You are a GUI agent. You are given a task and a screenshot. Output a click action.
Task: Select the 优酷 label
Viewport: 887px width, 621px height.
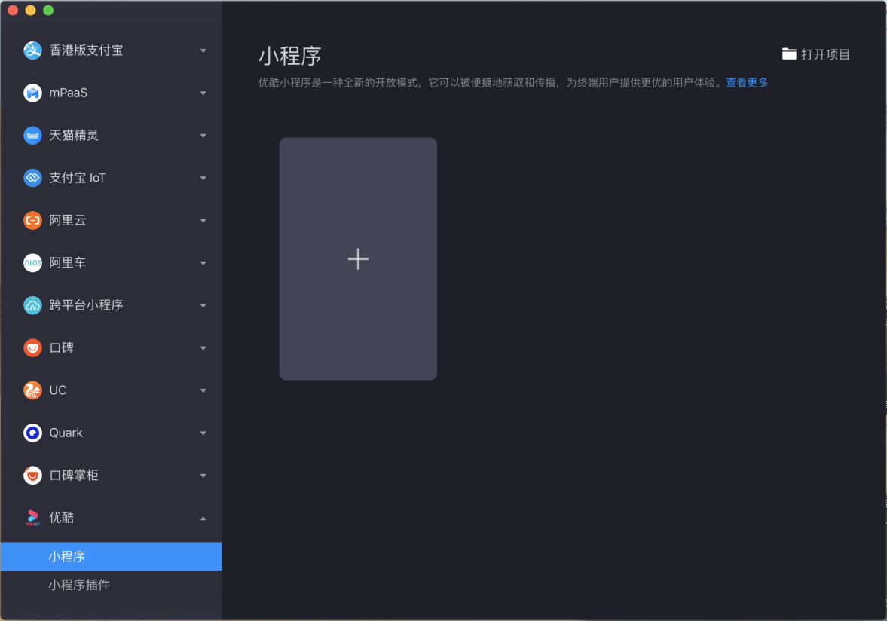61,518
